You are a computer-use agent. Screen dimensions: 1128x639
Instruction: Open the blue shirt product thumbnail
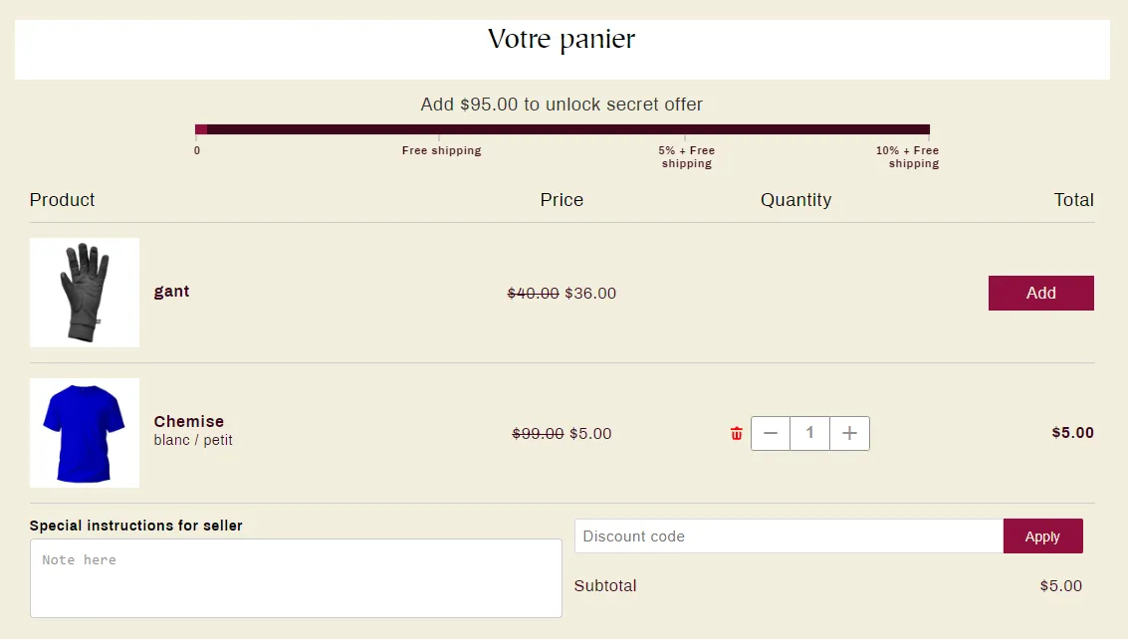(85, 433)
